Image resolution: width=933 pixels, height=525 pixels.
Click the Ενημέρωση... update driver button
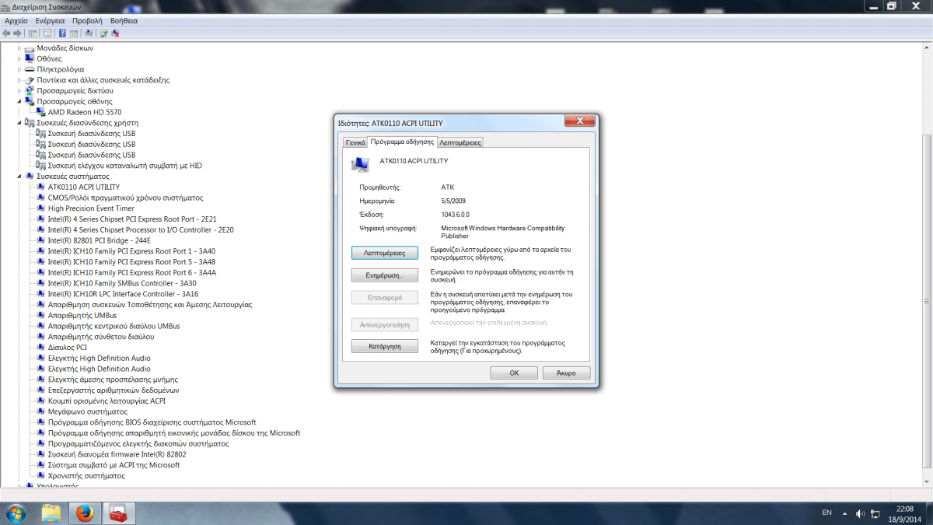385,275
